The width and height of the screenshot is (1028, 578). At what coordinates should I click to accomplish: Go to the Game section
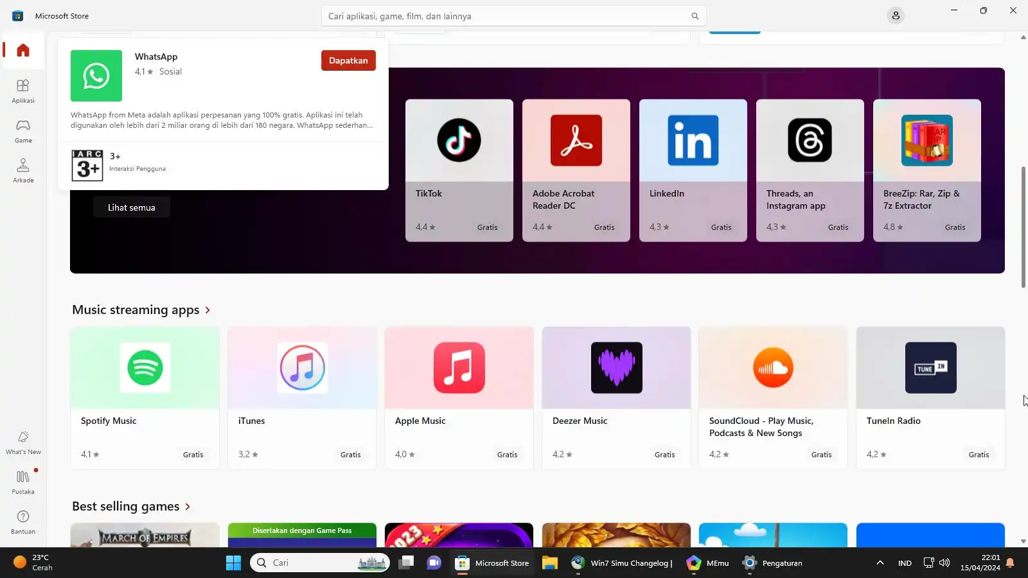(x=23, y=130)
